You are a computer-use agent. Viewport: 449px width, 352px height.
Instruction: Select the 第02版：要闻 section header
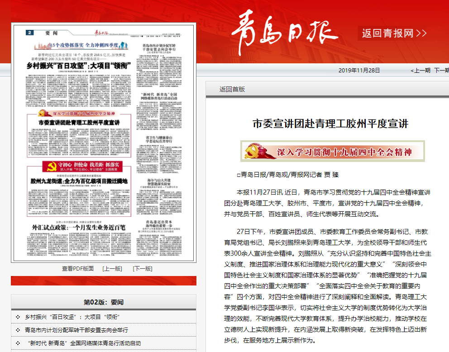[104, 302]
